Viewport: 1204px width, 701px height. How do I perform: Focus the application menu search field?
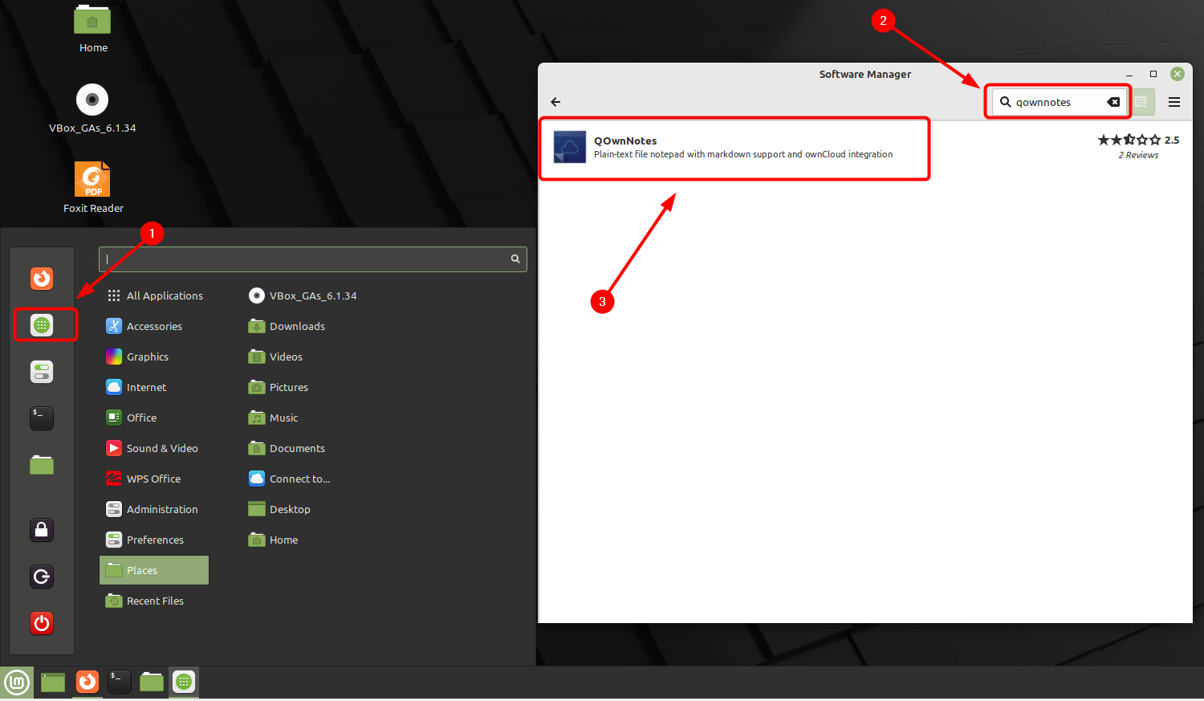coord(312,259)
